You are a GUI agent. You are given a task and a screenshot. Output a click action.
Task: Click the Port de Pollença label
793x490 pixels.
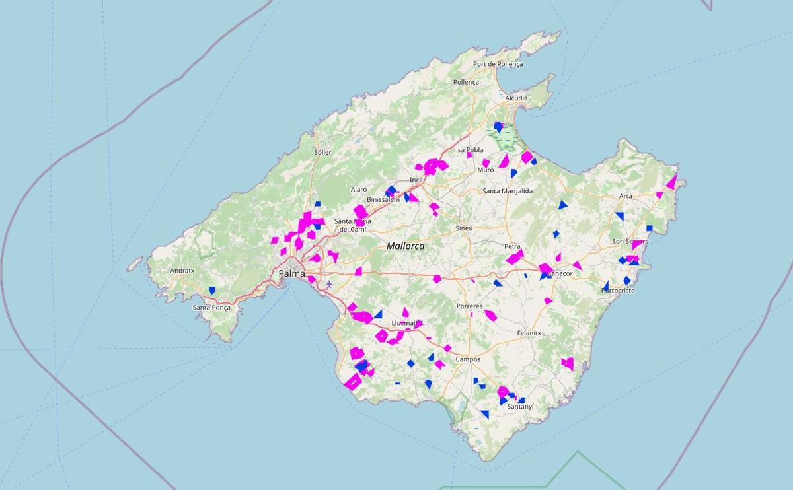coord(498,64)
